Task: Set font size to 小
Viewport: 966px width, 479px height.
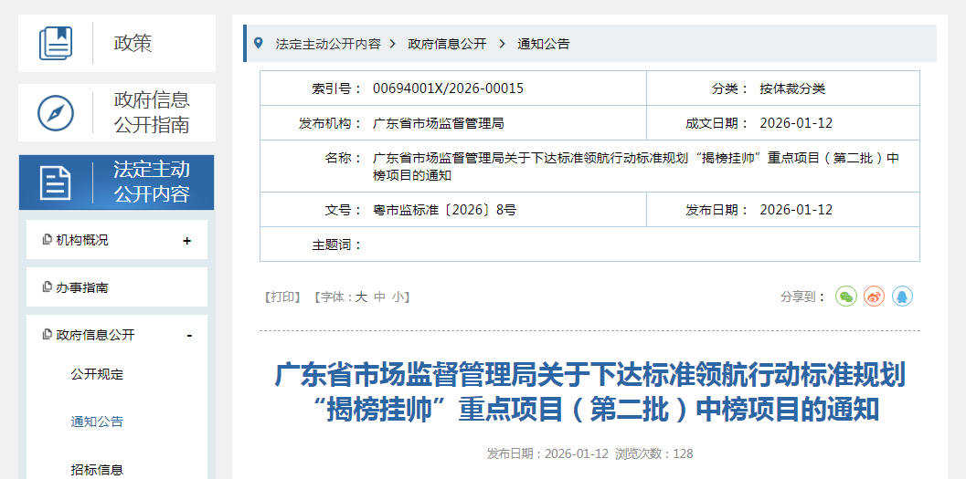Action: [398, 297]
